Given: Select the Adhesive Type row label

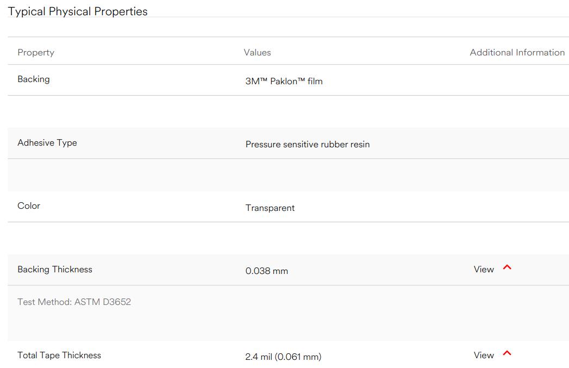Looking at the screenshot, I should [47, 143].
